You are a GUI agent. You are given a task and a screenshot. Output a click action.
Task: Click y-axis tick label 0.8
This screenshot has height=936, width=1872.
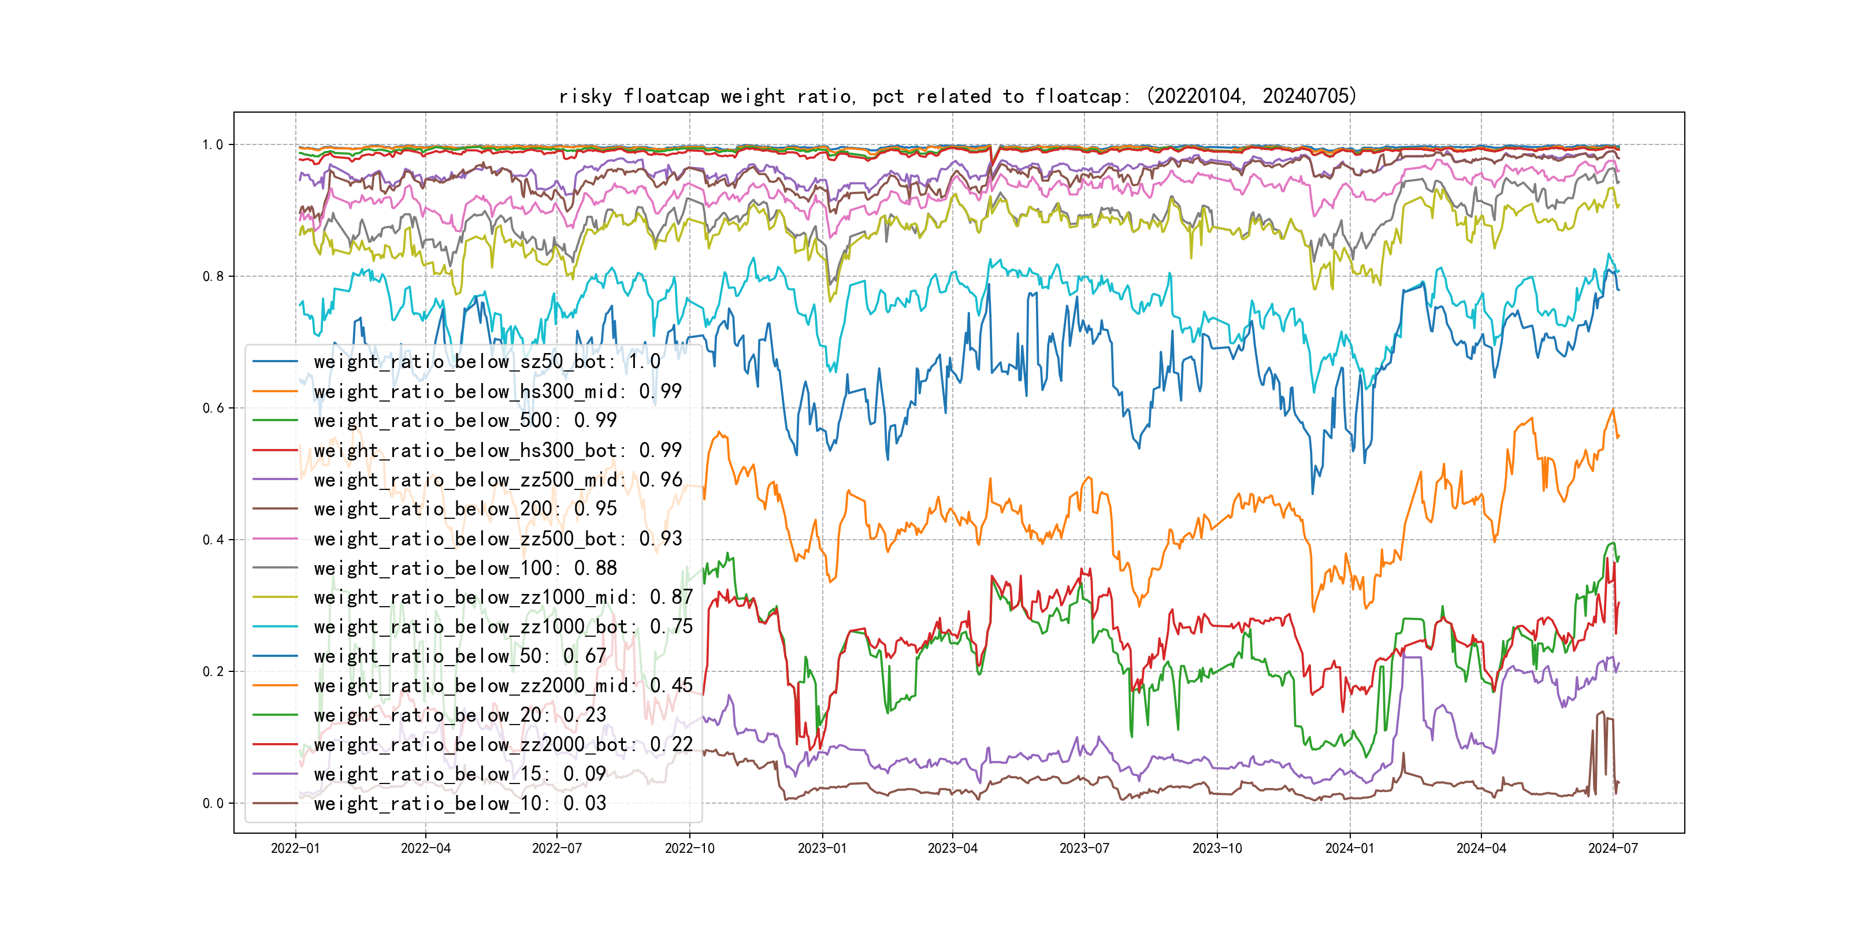pyautogui.click(x=213, y=276)
